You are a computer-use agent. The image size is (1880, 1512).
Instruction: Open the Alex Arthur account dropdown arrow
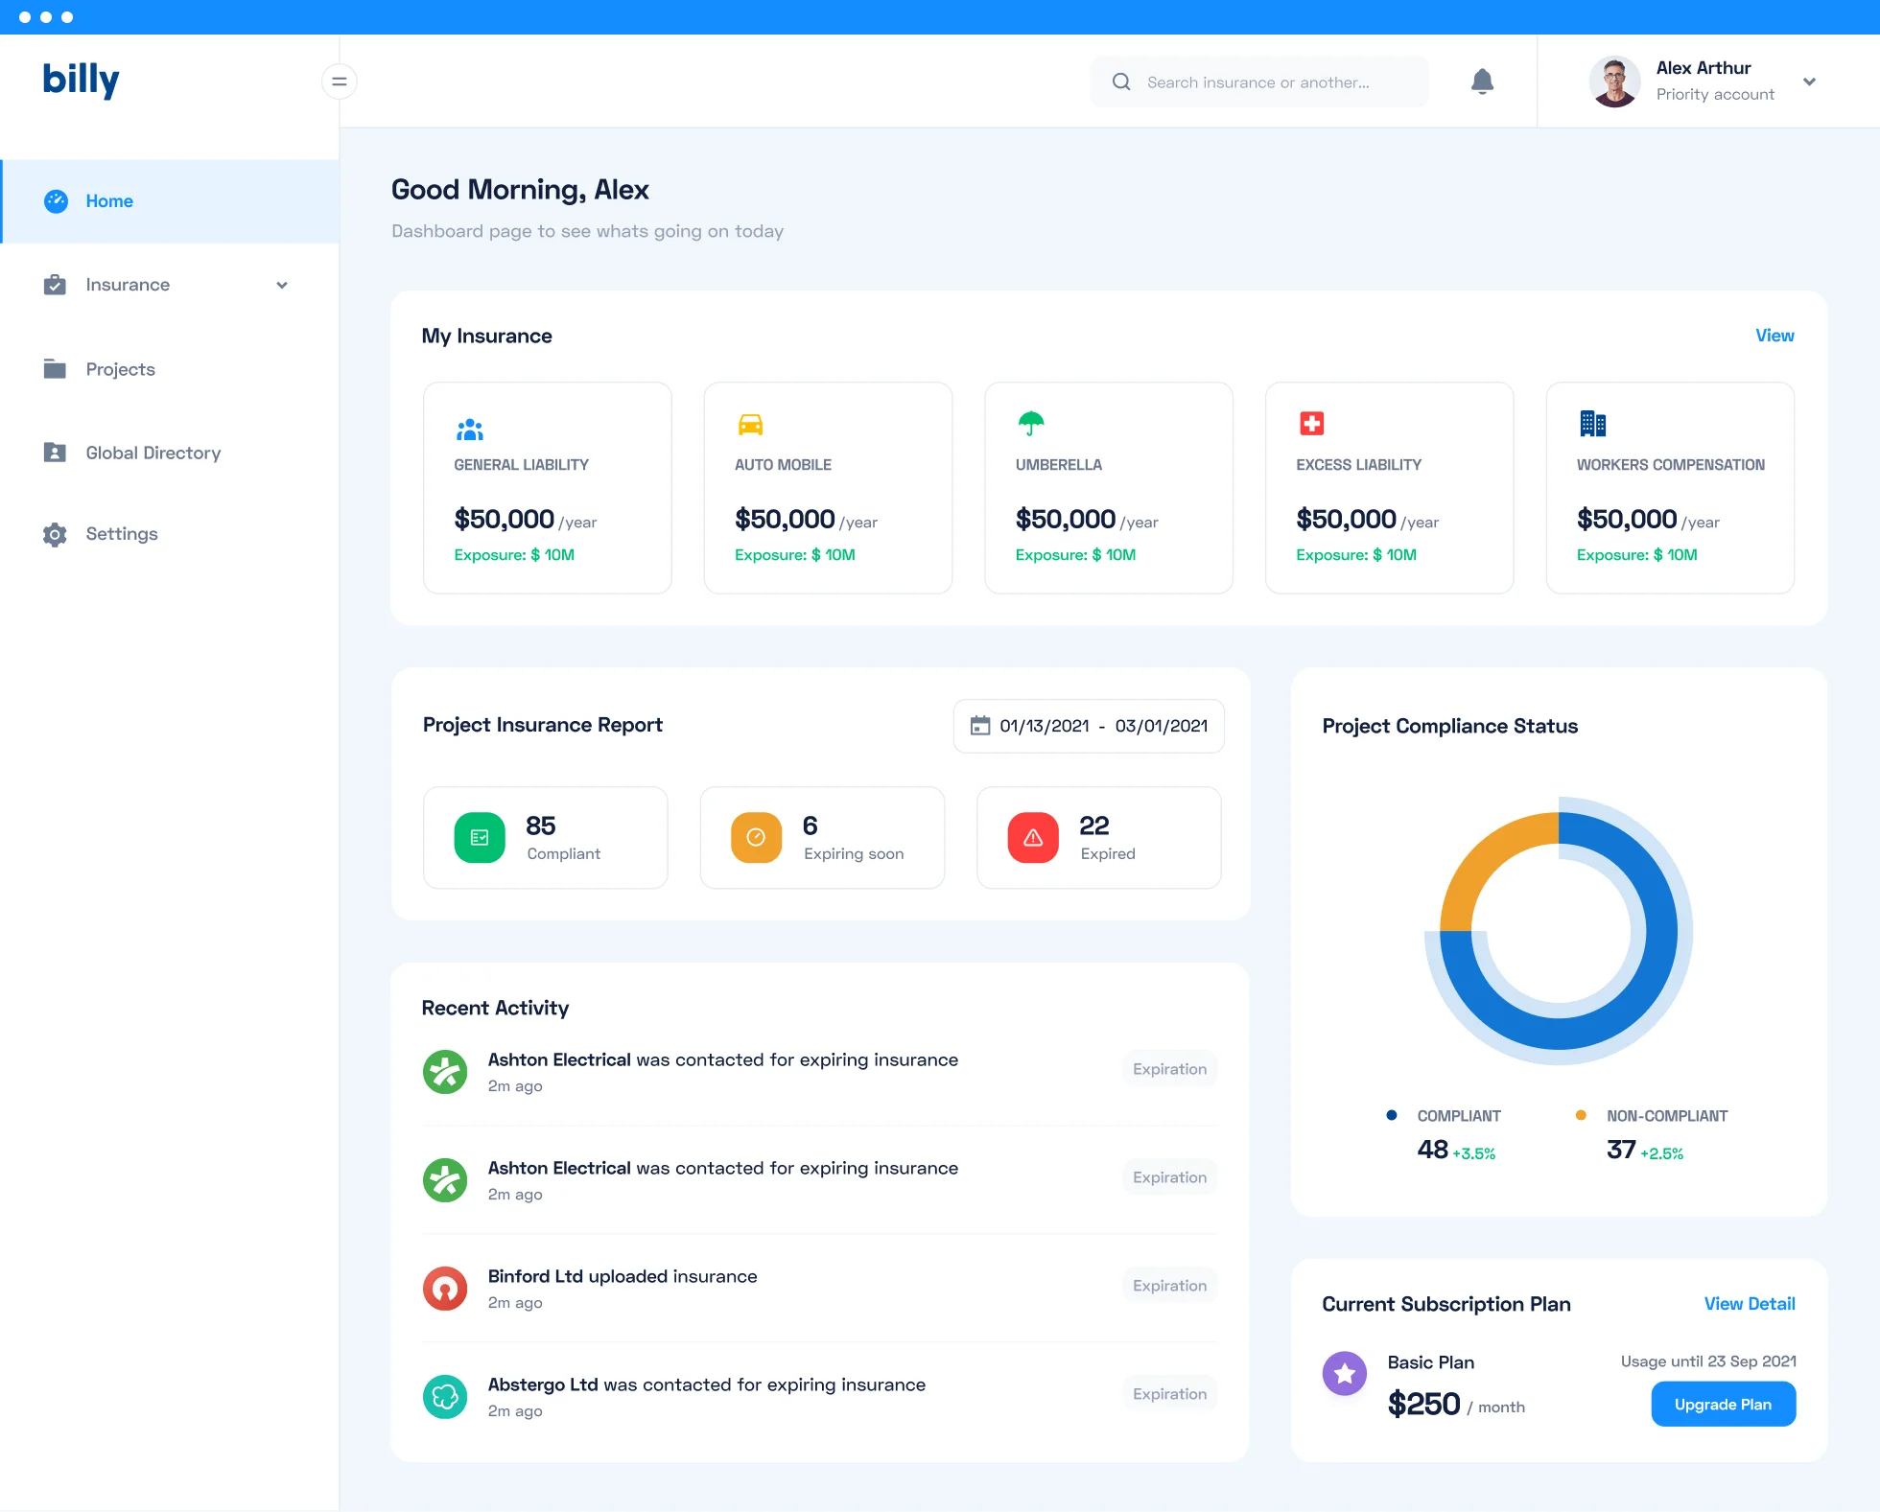coord(1809,81)
